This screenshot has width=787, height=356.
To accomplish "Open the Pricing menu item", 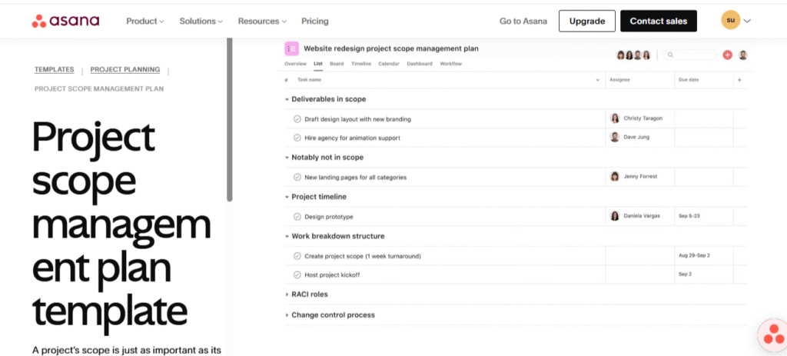I will (314, 21).
